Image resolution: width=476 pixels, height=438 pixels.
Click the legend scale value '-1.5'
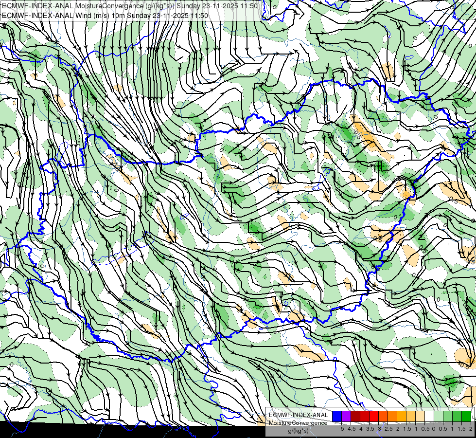406,429
